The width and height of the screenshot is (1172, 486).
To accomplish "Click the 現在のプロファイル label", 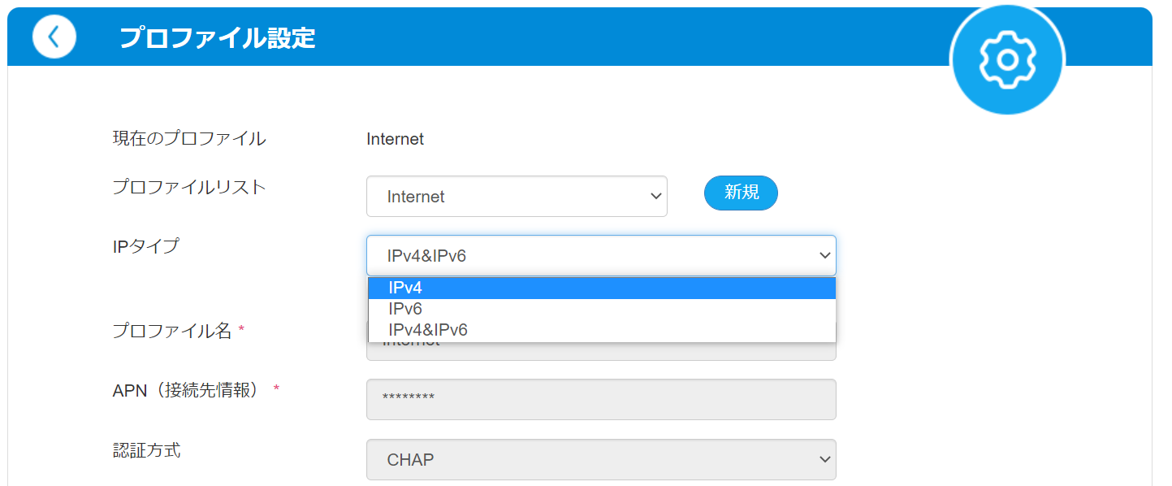I will pos(189,139).
